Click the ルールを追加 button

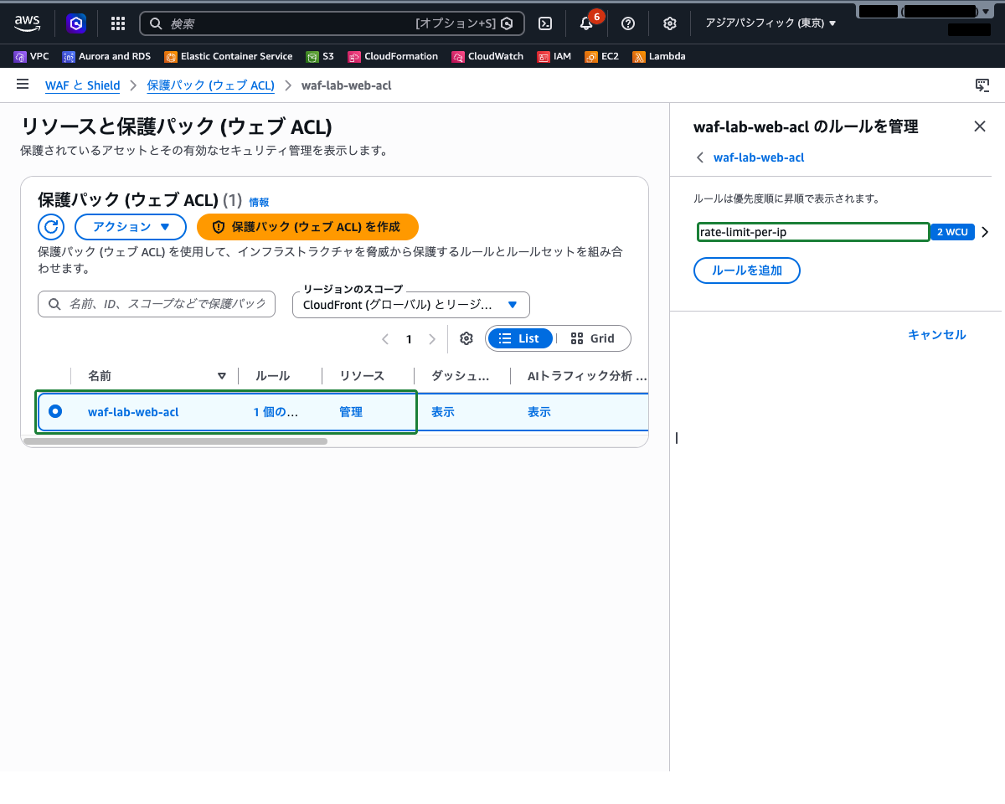747,271
